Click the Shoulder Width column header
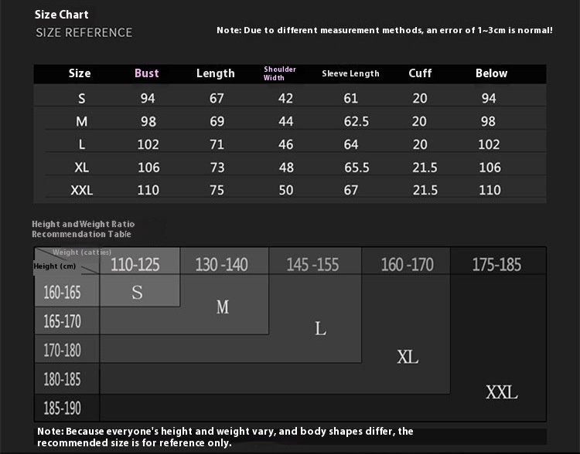580x454 pixels. click(x=279, y=73)
